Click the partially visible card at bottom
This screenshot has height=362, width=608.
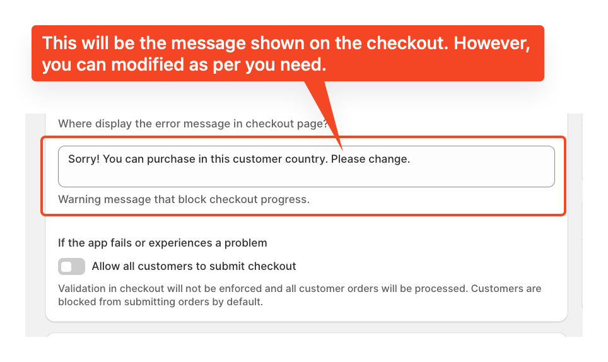[x=307, y=334]
